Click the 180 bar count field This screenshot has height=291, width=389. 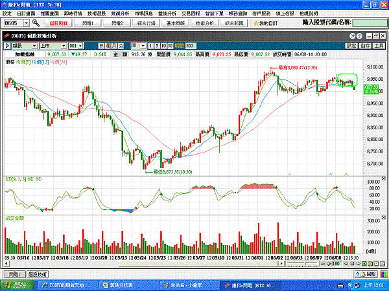(x=336, y=264)
